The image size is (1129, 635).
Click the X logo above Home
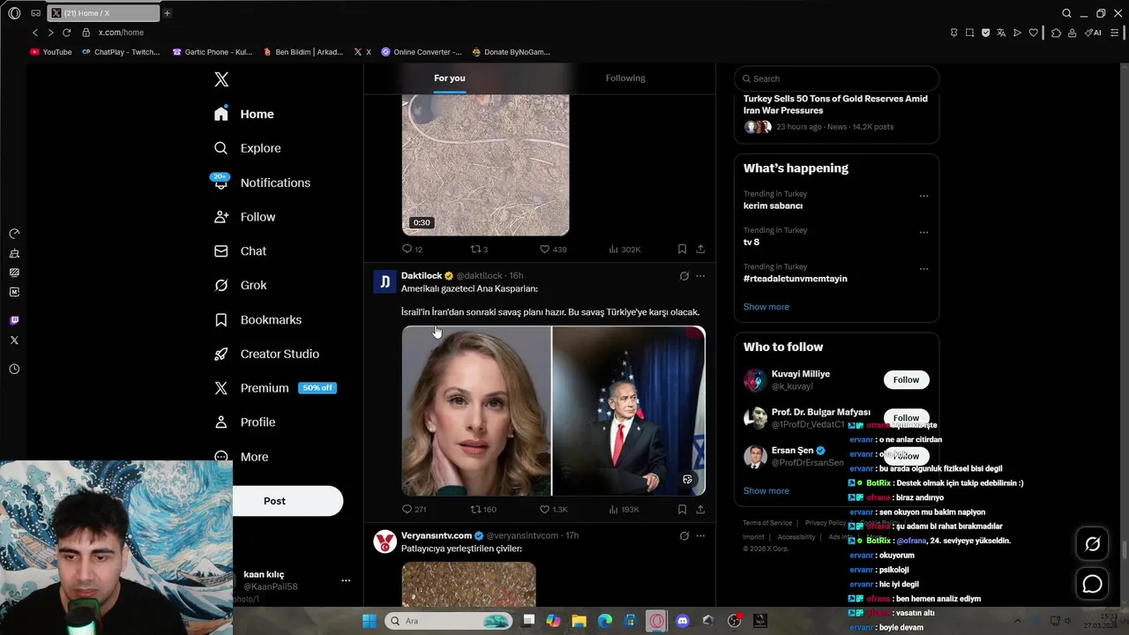click(221, 79)
